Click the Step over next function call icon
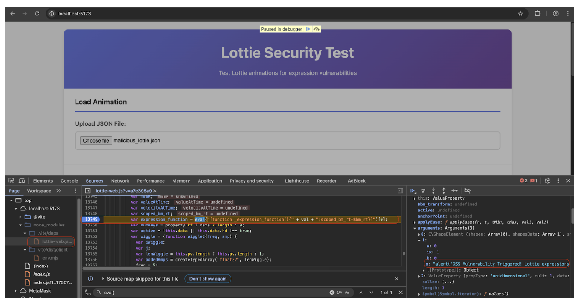 pos(423,190)
